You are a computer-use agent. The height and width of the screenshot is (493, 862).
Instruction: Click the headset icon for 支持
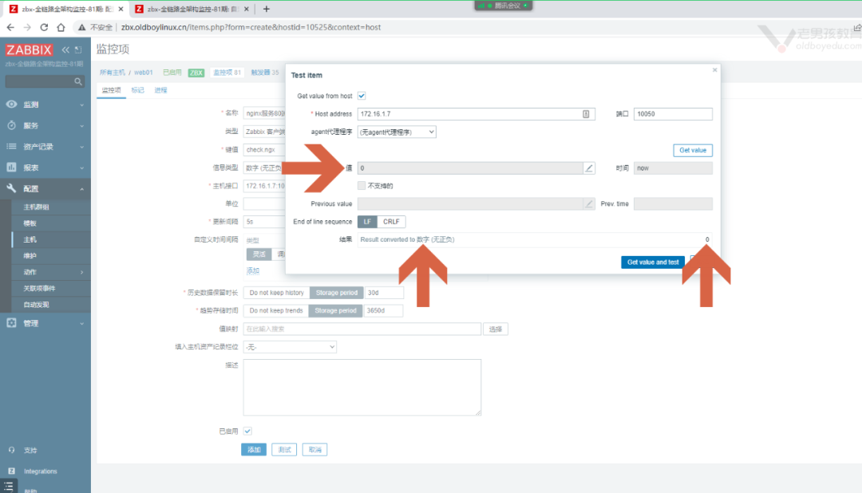(x=11, y=450)
